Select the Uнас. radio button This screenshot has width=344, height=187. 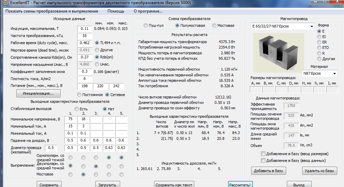(97, 64)
